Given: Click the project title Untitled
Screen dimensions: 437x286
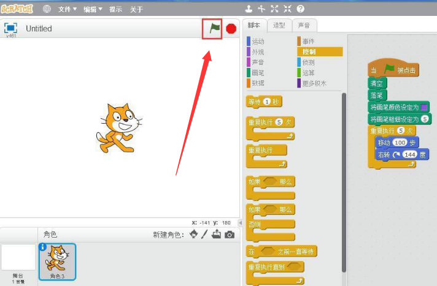Looking at the screenshot, I should 39,28.
